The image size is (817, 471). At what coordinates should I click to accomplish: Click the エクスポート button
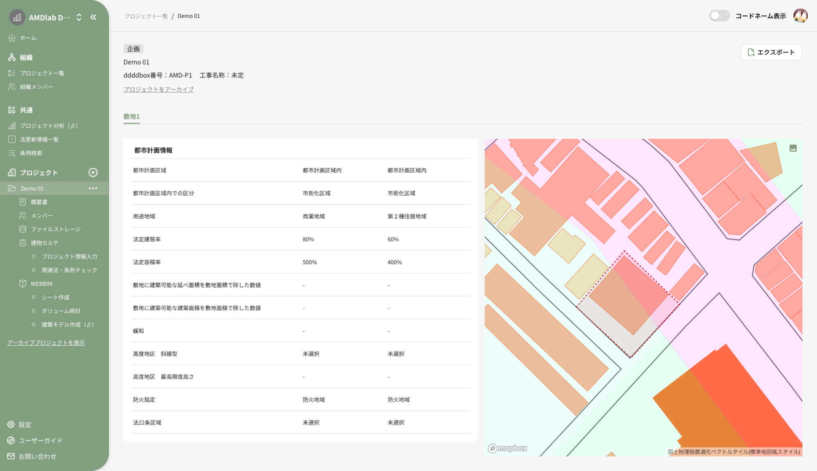point(771,52)
